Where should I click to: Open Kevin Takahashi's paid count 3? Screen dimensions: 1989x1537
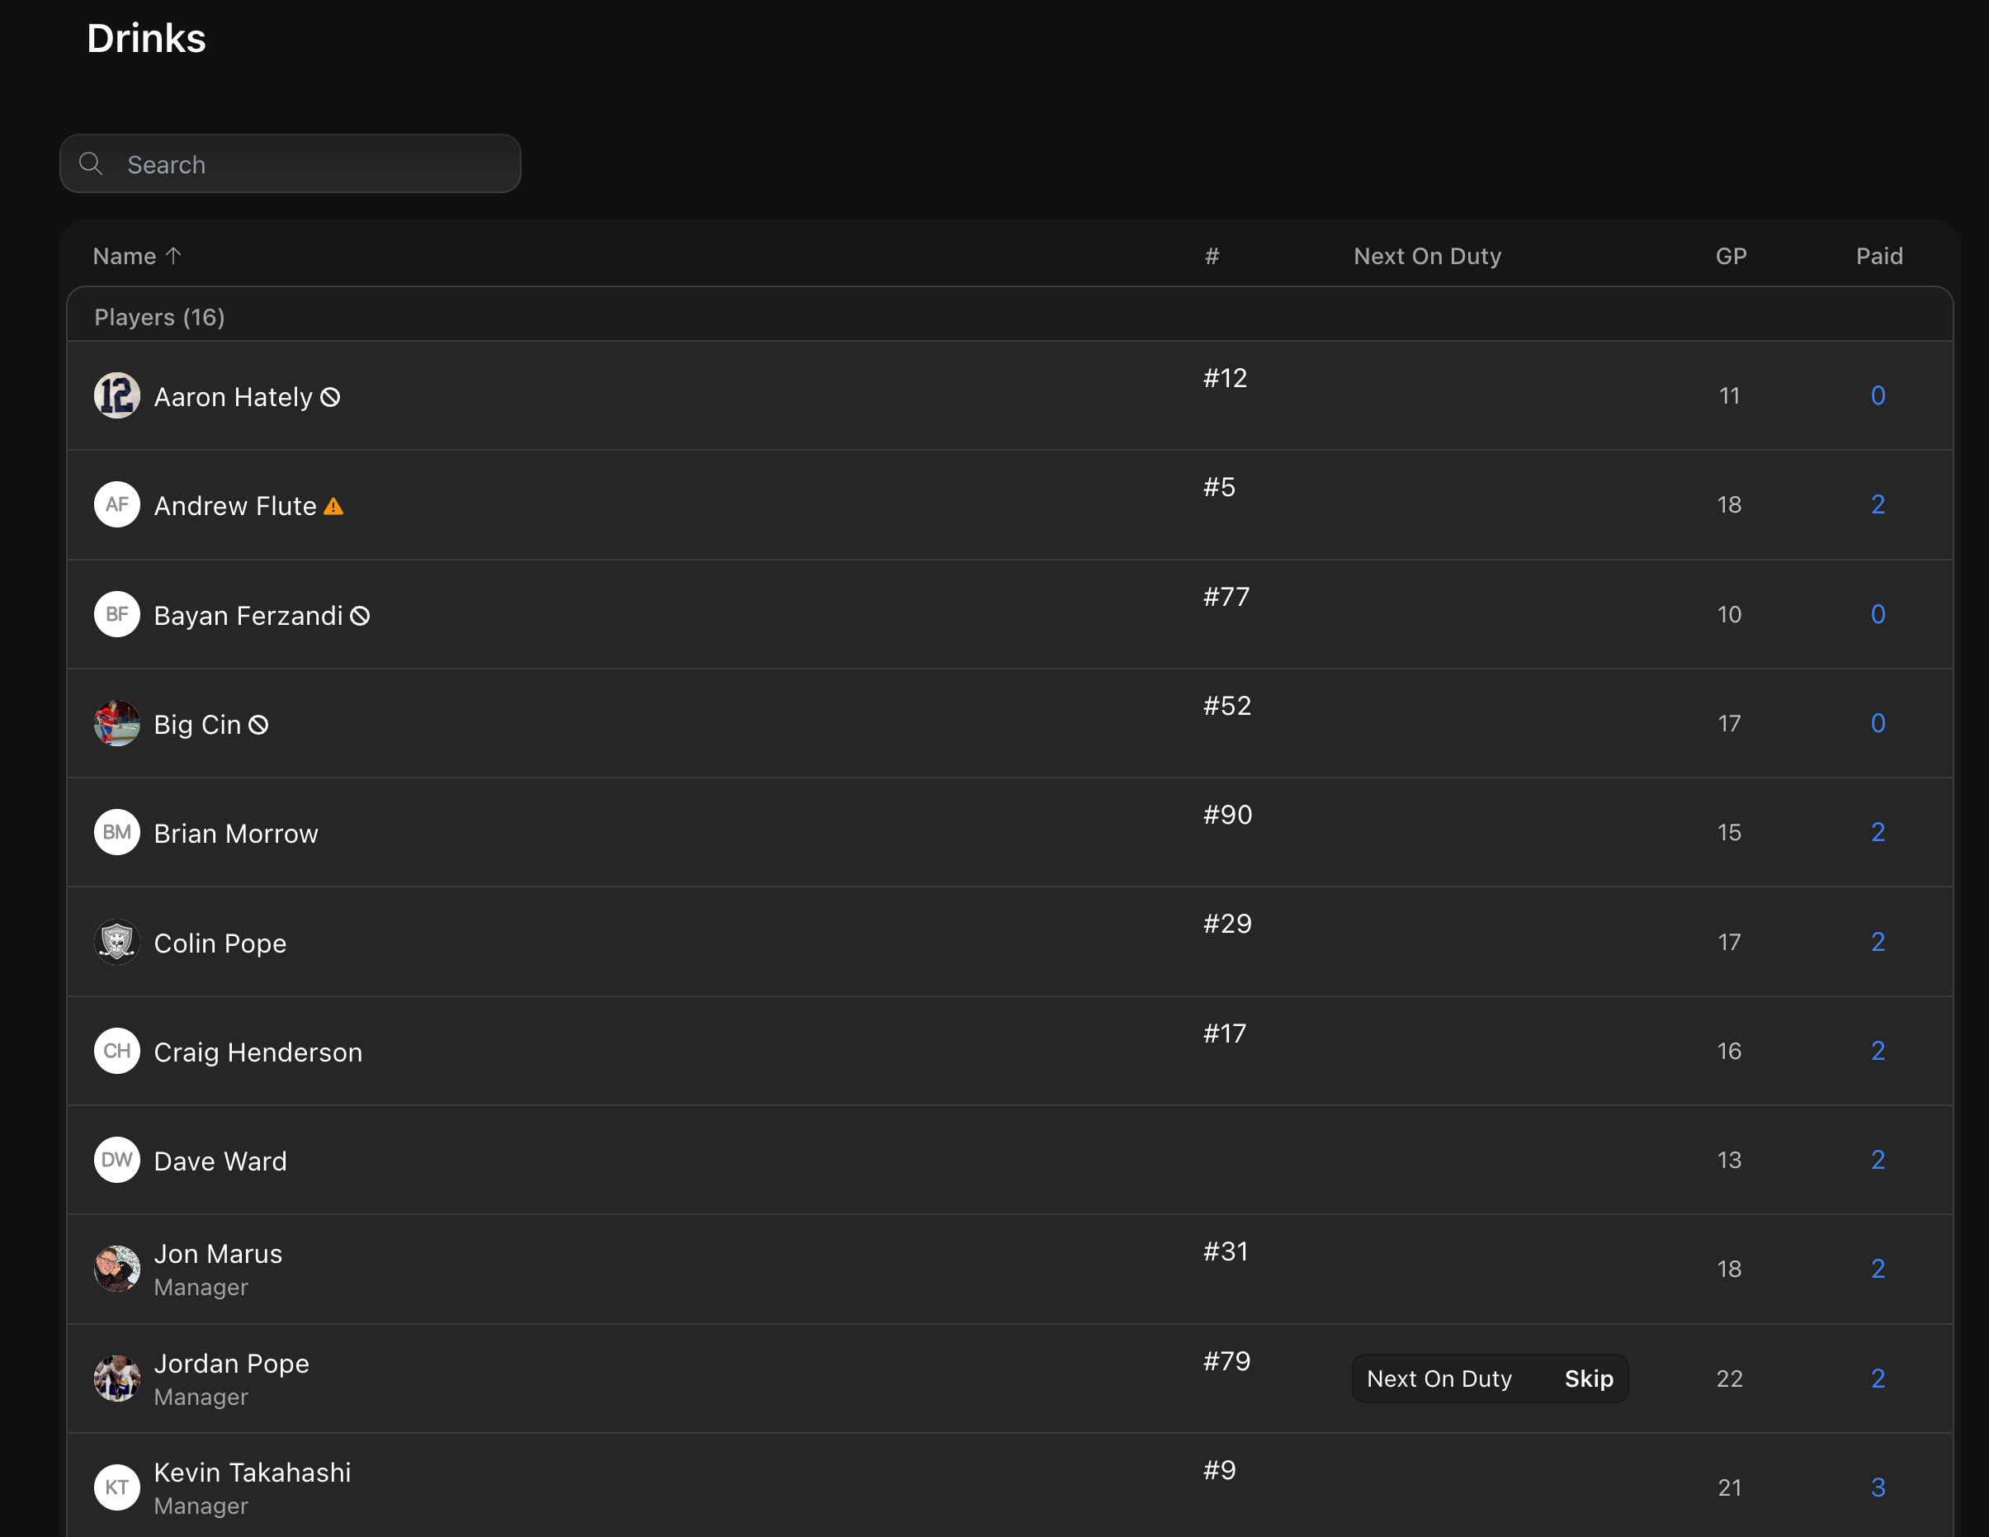point(1878,1487)
